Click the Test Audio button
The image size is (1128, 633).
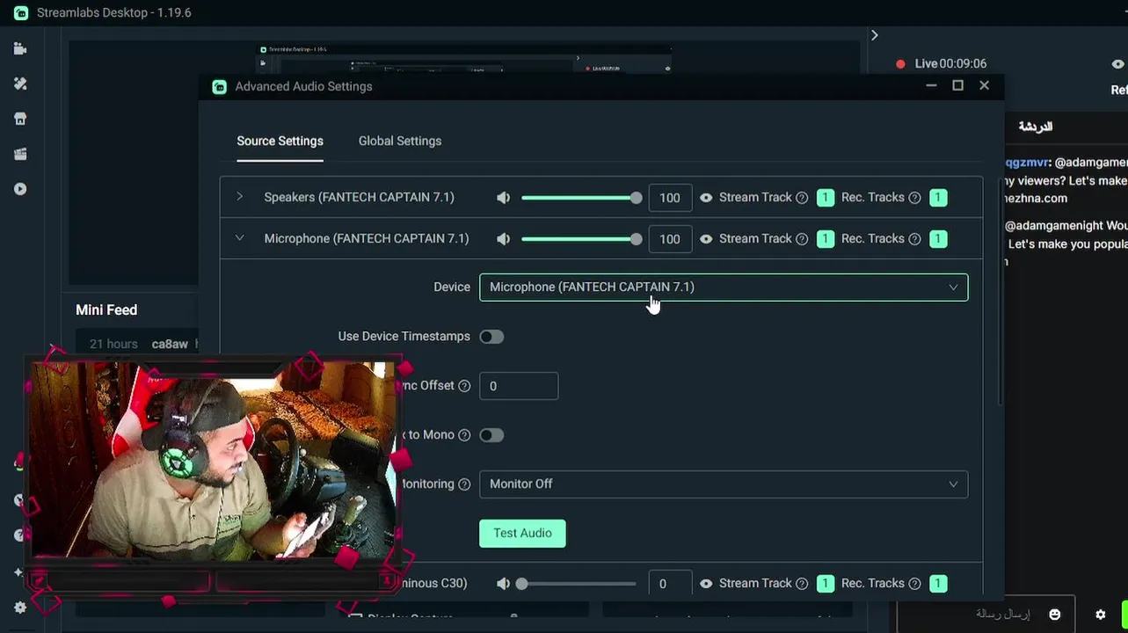[522, 534]
